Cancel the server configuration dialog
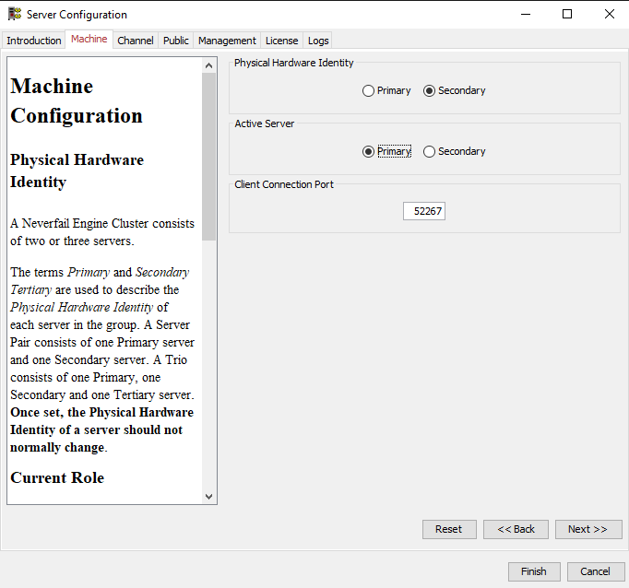 click(x=596, y=571)
